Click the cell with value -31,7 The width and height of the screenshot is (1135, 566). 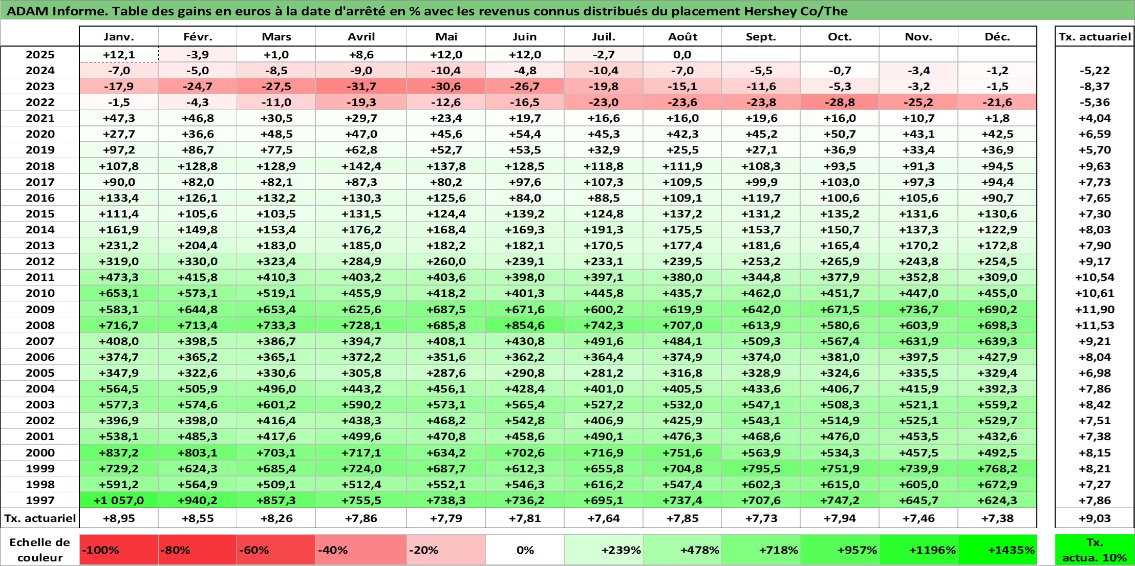361,86
